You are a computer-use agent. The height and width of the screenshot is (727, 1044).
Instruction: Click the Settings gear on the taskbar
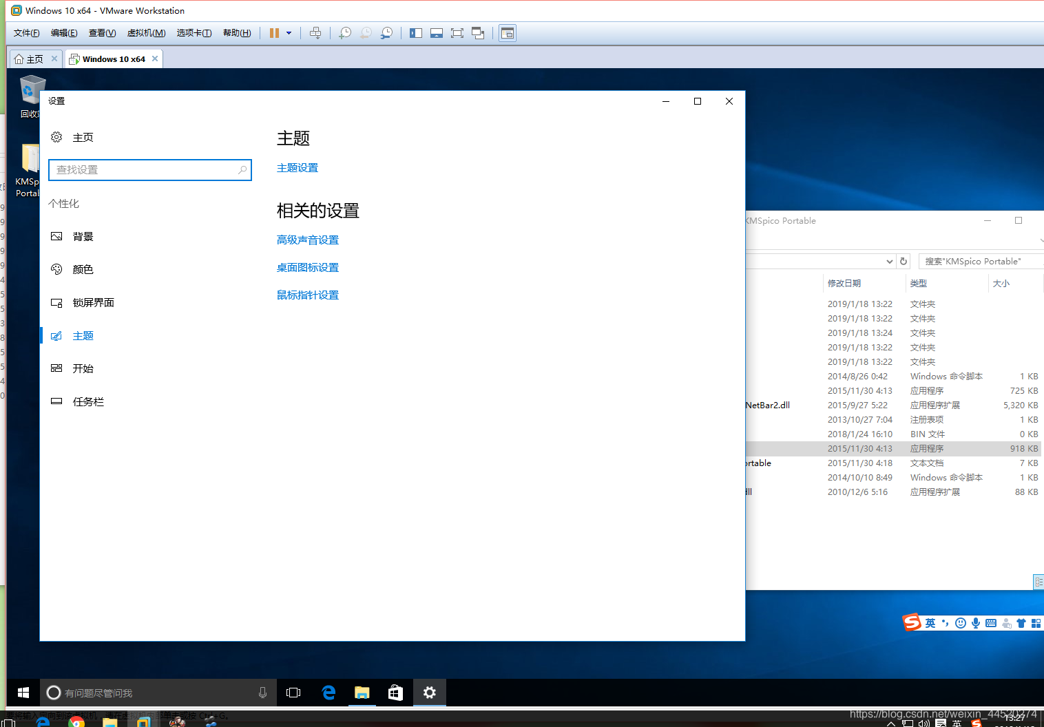pos(430,693)
